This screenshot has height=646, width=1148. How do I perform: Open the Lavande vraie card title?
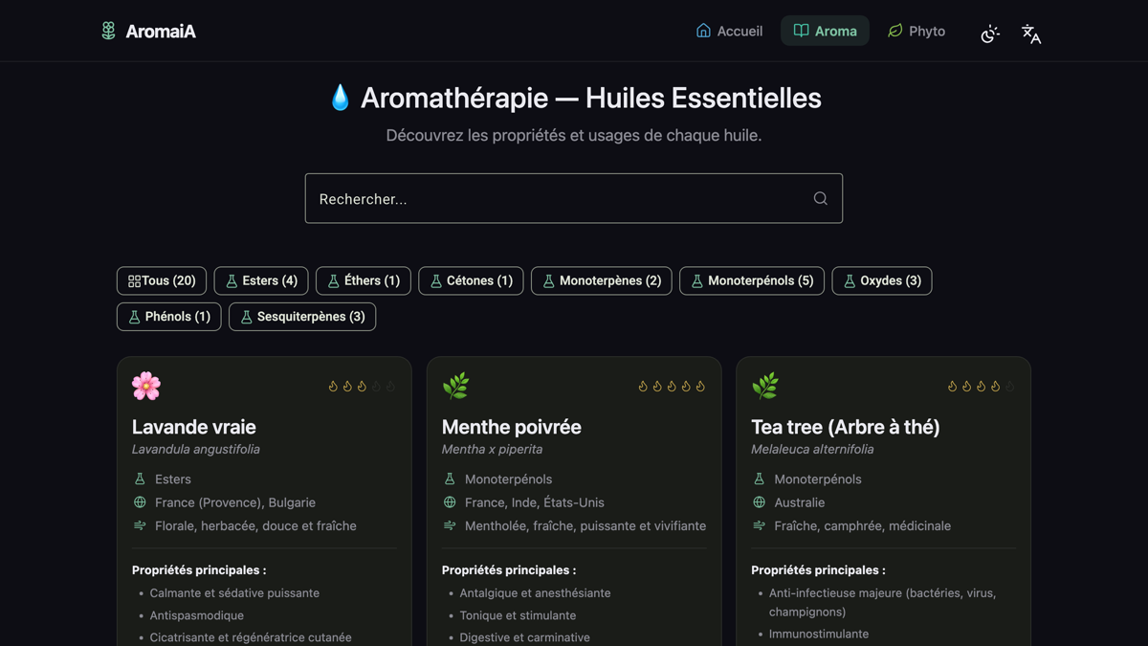(x=194, y=427)
